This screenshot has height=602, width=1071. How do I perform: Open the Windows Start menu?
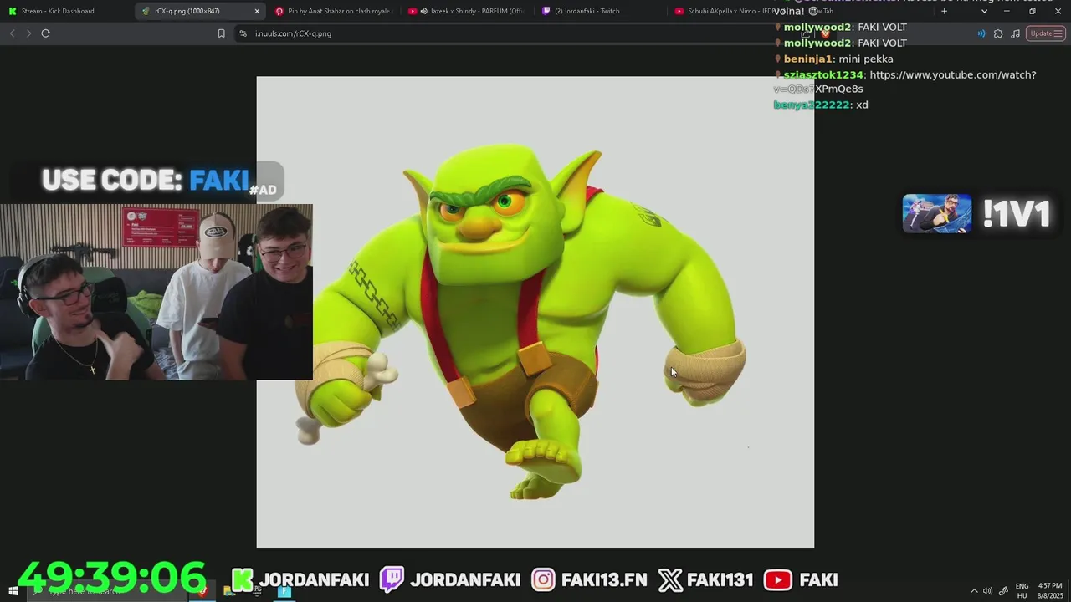tap(13, 591)
